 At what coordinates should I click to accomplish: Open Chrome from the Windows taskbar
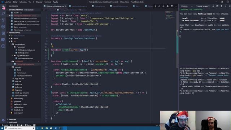[42, 128]
